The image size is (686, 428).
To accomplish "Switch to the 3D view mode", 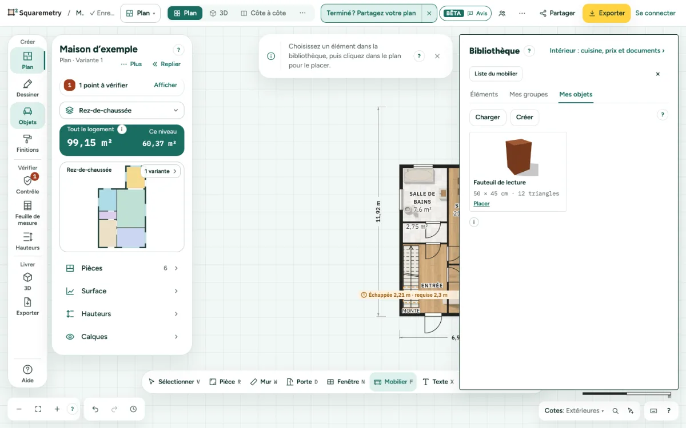I will click(218, 13).
